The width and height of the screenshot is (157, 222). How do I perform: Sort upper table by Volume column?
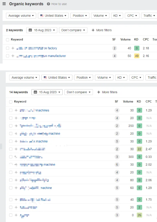tap(125, 39)
